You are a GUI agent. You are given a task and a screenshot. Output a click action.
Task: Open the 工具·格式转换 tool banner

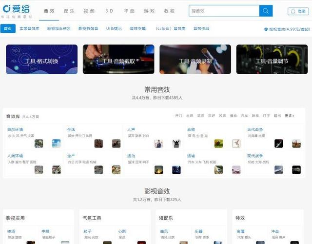[x=41, y=60]
